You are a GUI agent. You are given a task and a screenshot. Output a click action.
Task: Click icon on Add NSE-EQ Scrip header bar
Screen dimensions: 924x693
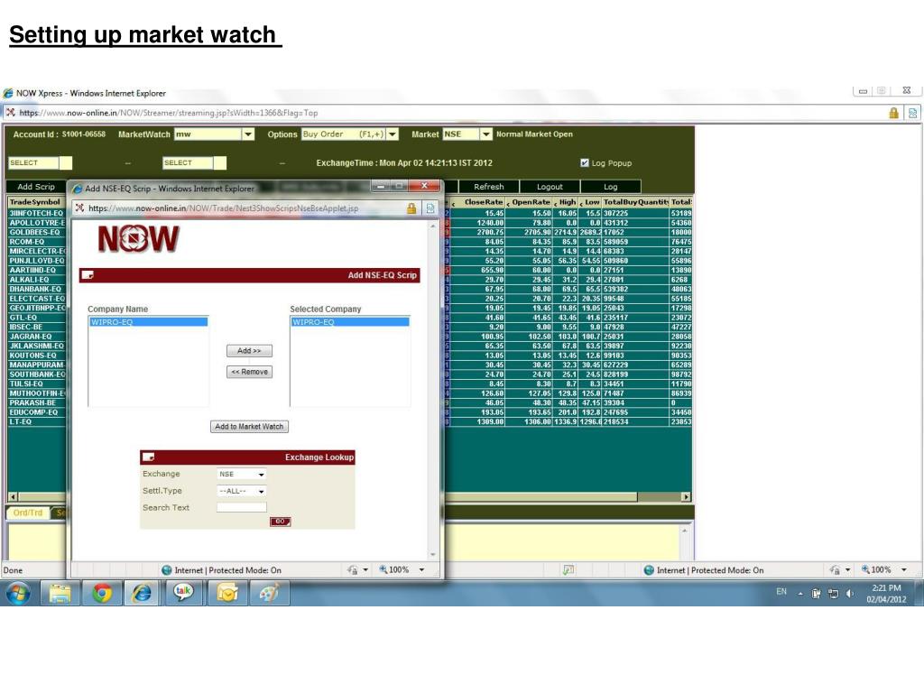pos(88,274)
